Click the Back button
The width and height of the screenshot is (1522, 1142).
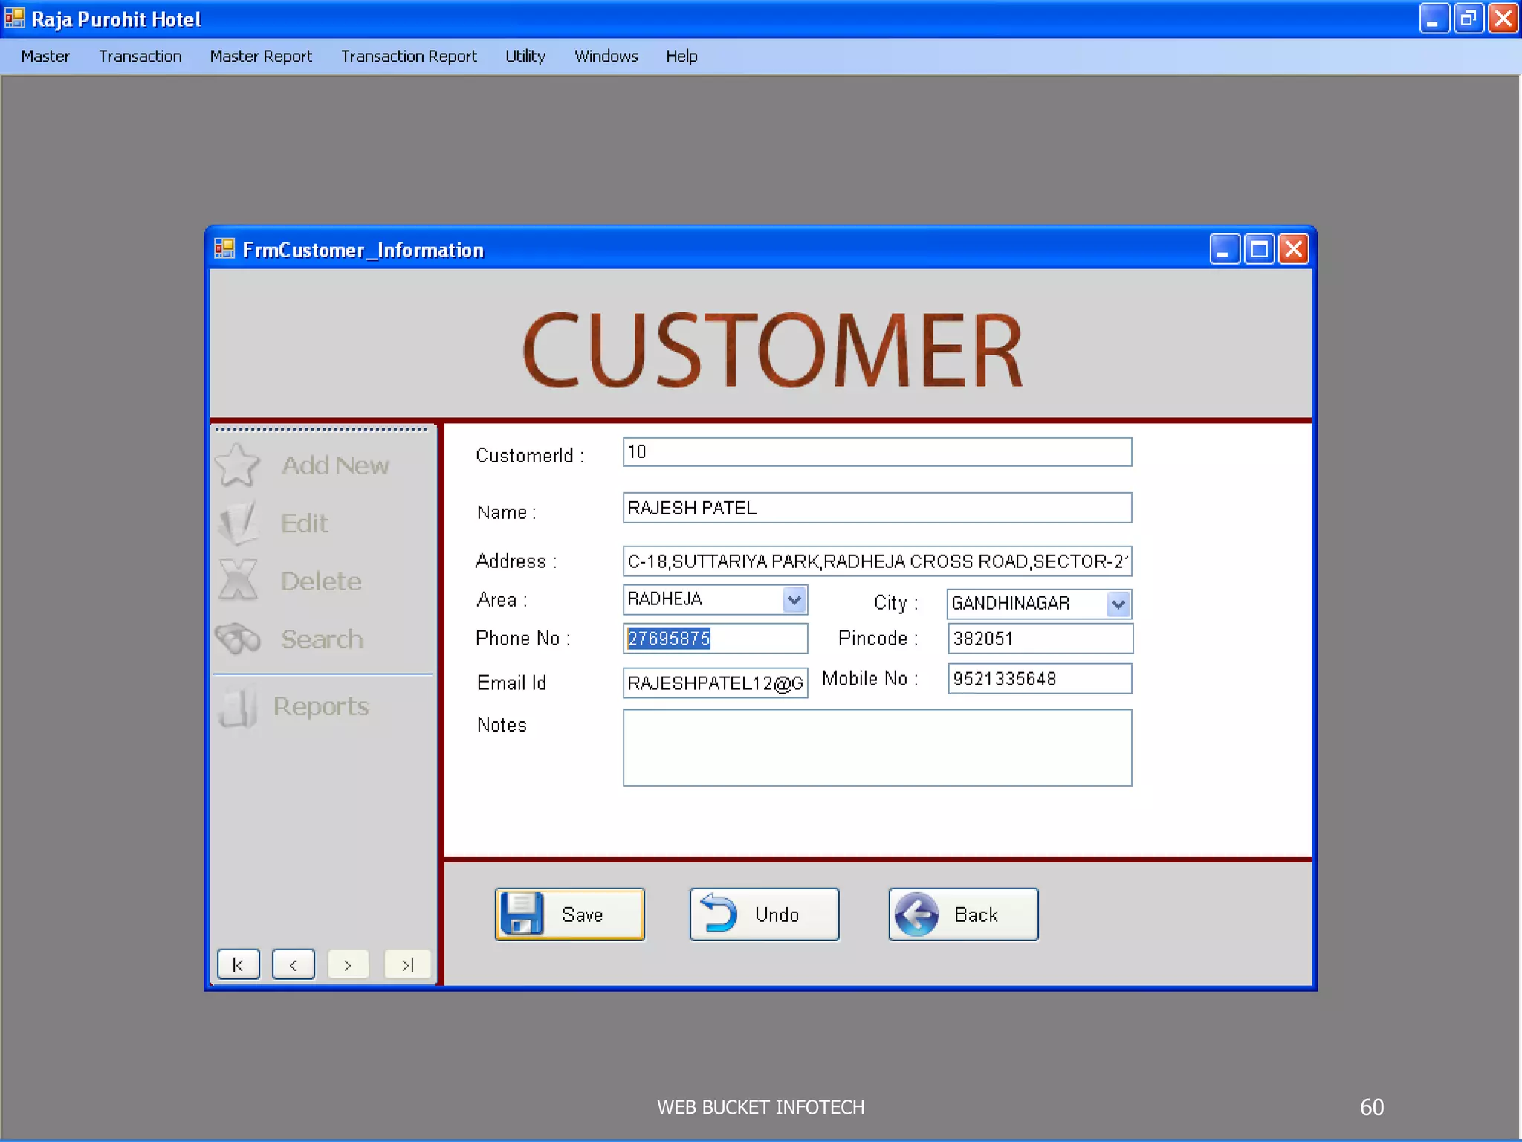pos(964,914)
